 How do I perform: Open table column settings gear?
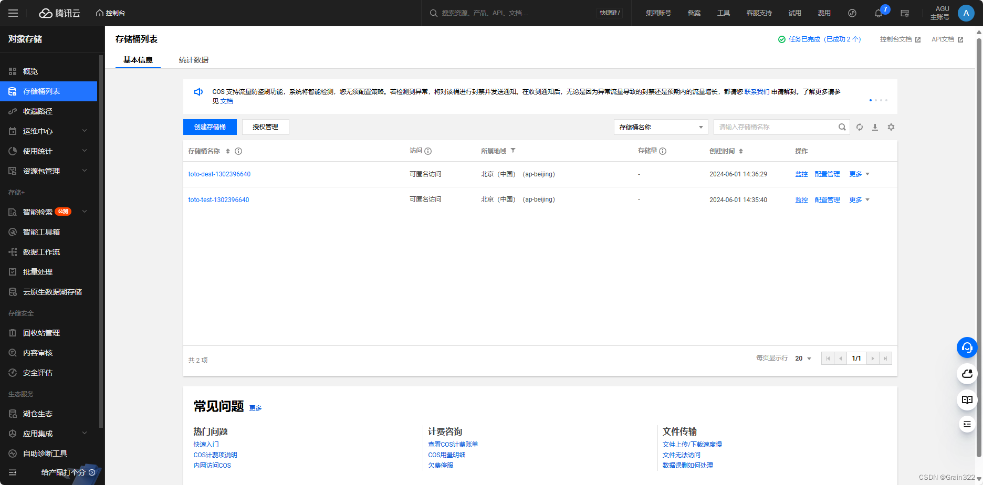point(891,127)
